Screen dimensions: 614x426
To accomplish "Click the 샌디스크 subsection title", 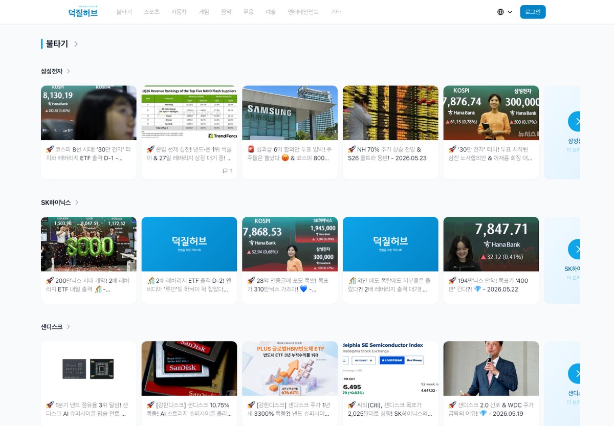I will click(52, 327).
